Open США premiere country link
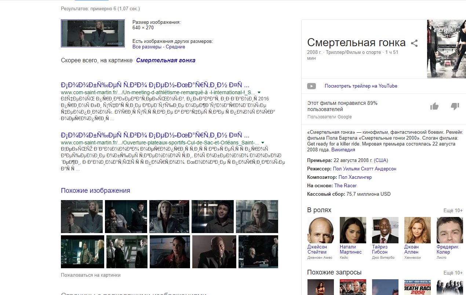This screenshot has height=295, width=466. coord(381,161)
